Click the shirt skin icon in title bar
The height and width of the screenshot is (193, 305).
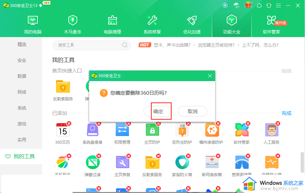pyautogui.click(x=269, y=5)
